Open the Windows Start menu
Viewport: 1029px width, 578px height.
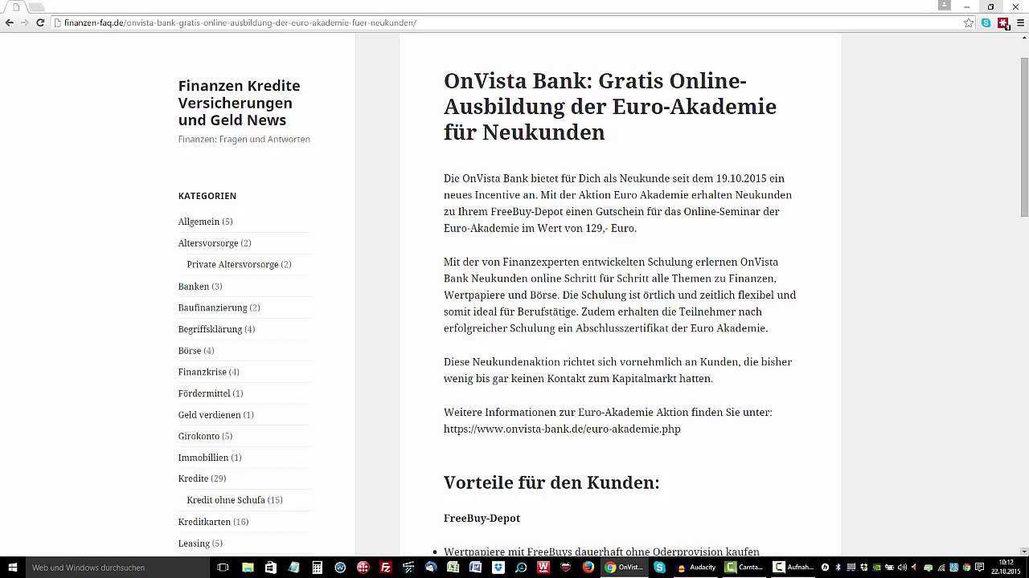12,567
